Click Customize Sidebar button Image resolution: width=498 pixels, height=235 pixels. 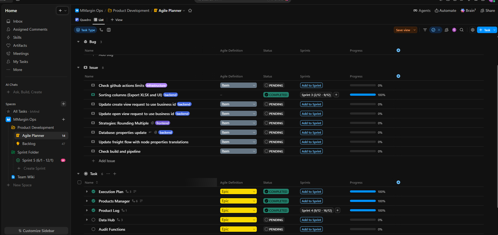pos(36,231)
